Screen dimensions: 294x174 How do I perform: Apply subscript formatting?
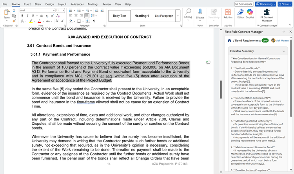(x=47, y=16)
